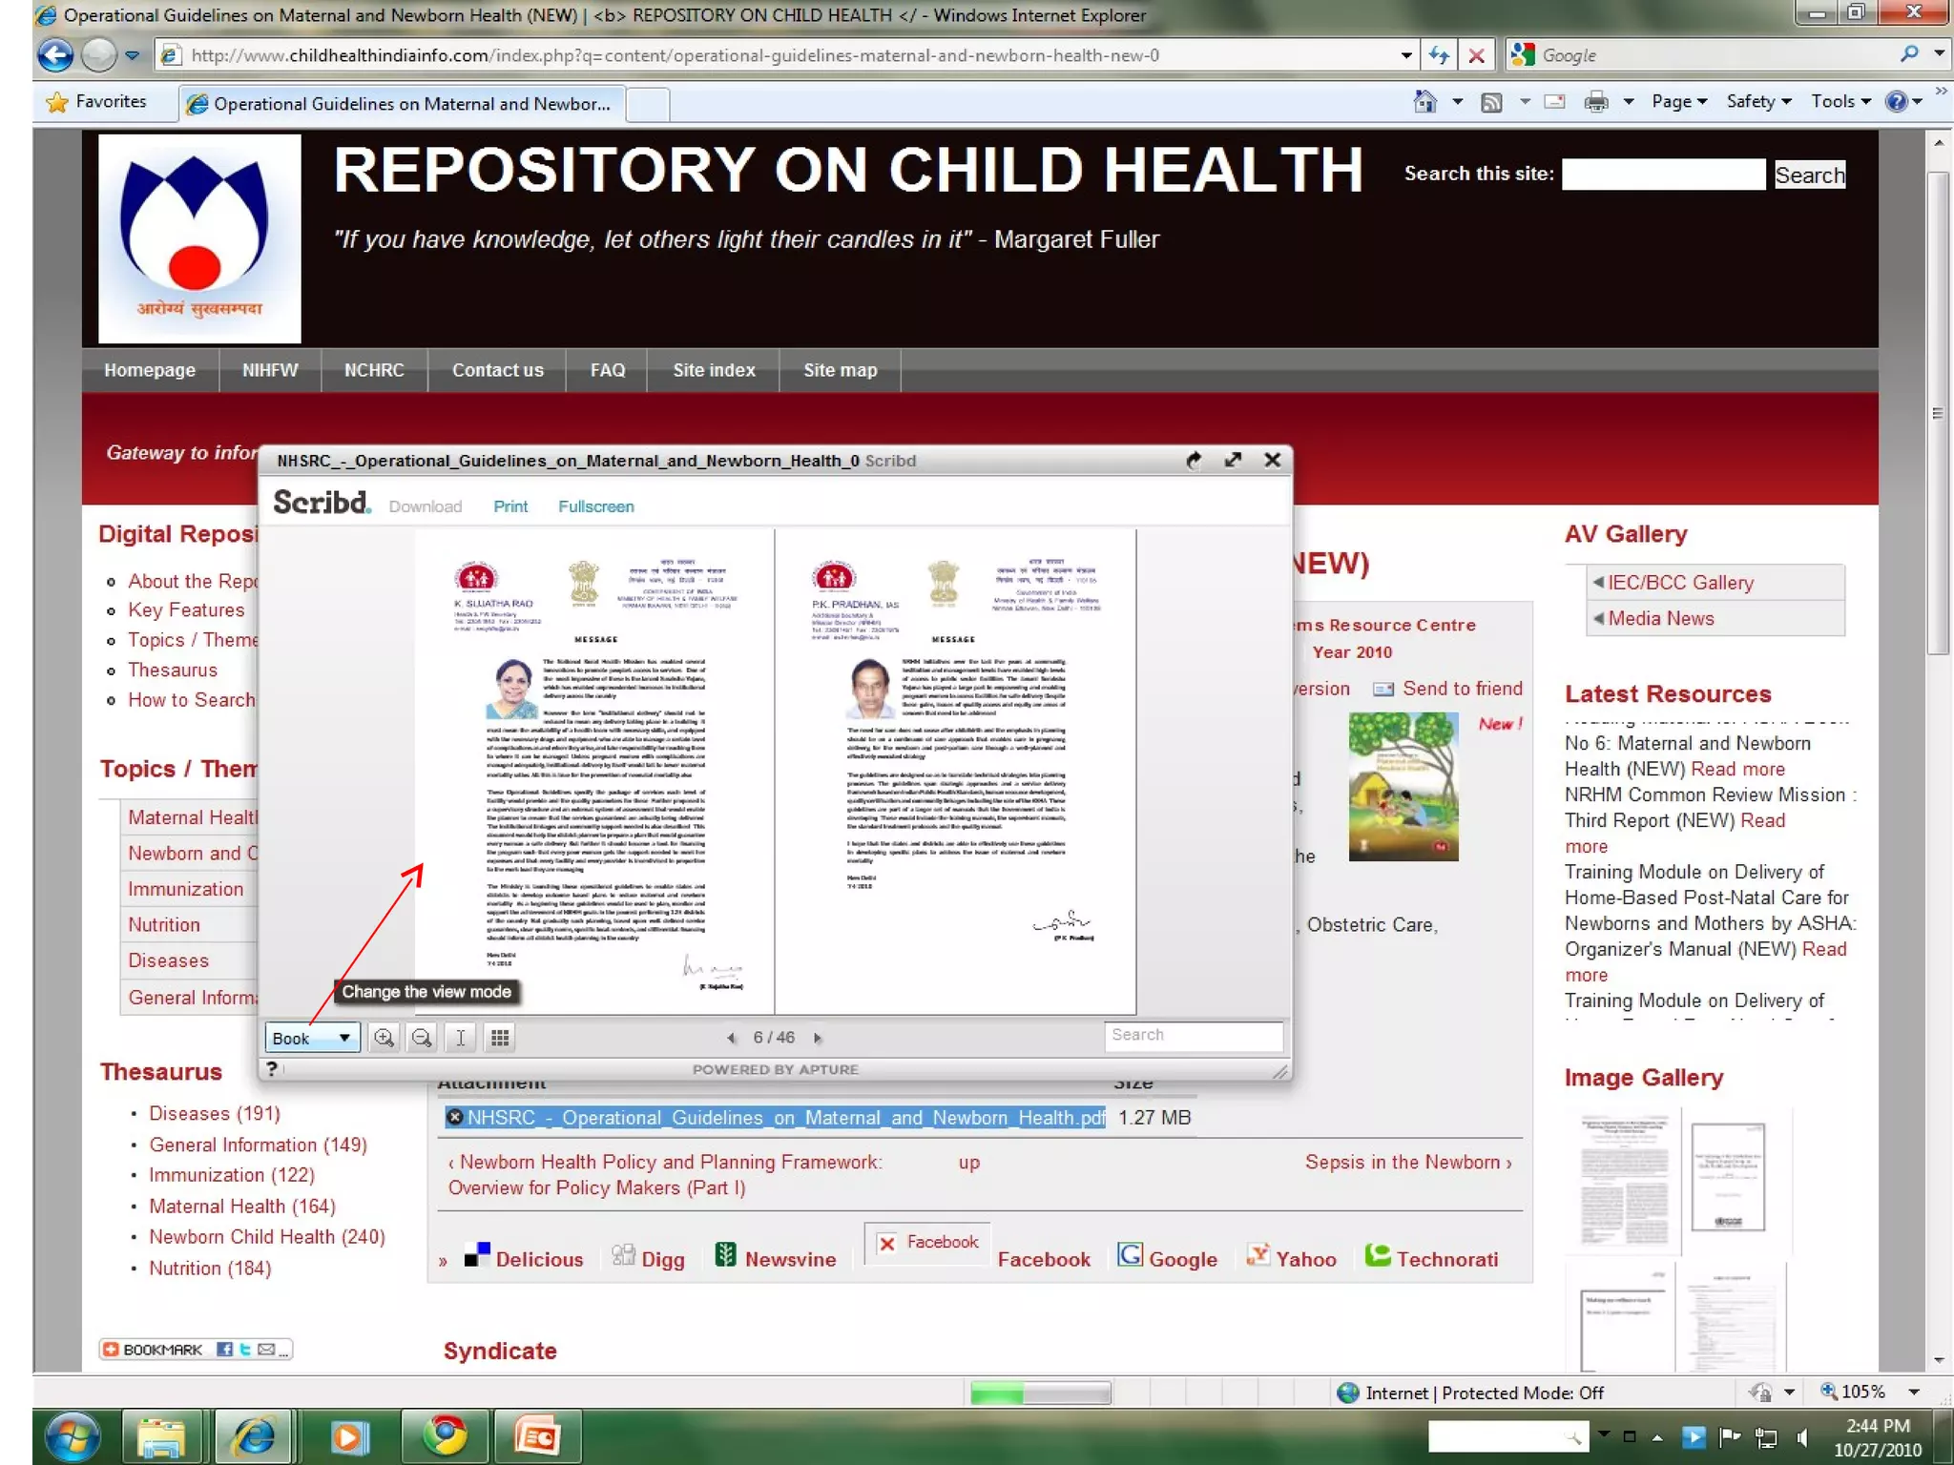Open the IEC/BCC Gallery link
This screenshot has height=1465, width=1954.
click(x=1680, y=583)
